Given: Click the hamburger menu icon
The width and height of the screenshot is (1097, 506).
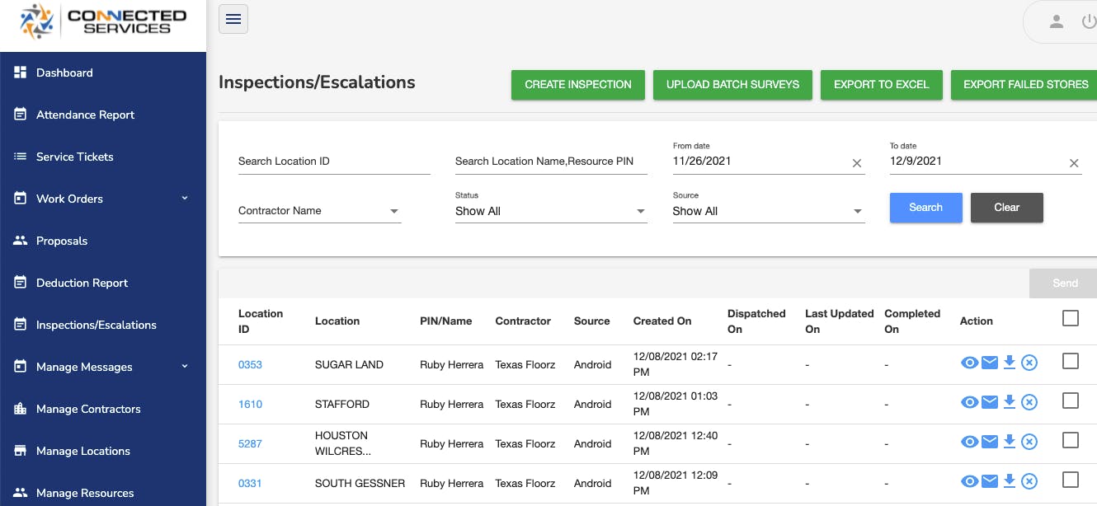Looking at the screenshot, I should pos(233,19).
